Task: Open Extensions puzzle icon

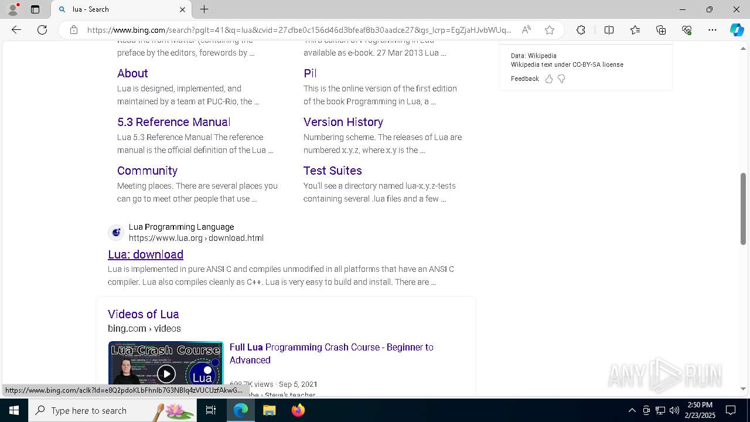Action: [581, 30]
